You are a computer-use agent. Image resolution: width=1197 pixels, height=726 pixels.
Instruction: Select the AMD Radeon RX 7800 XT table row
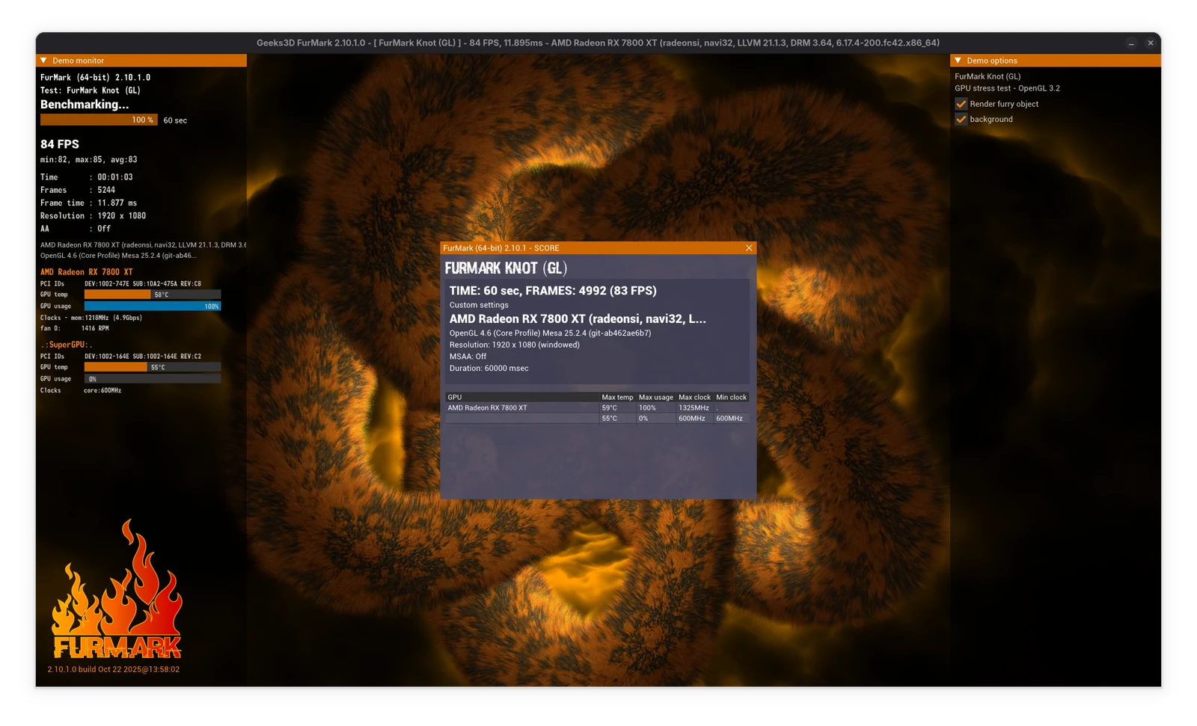pos(597,408)
